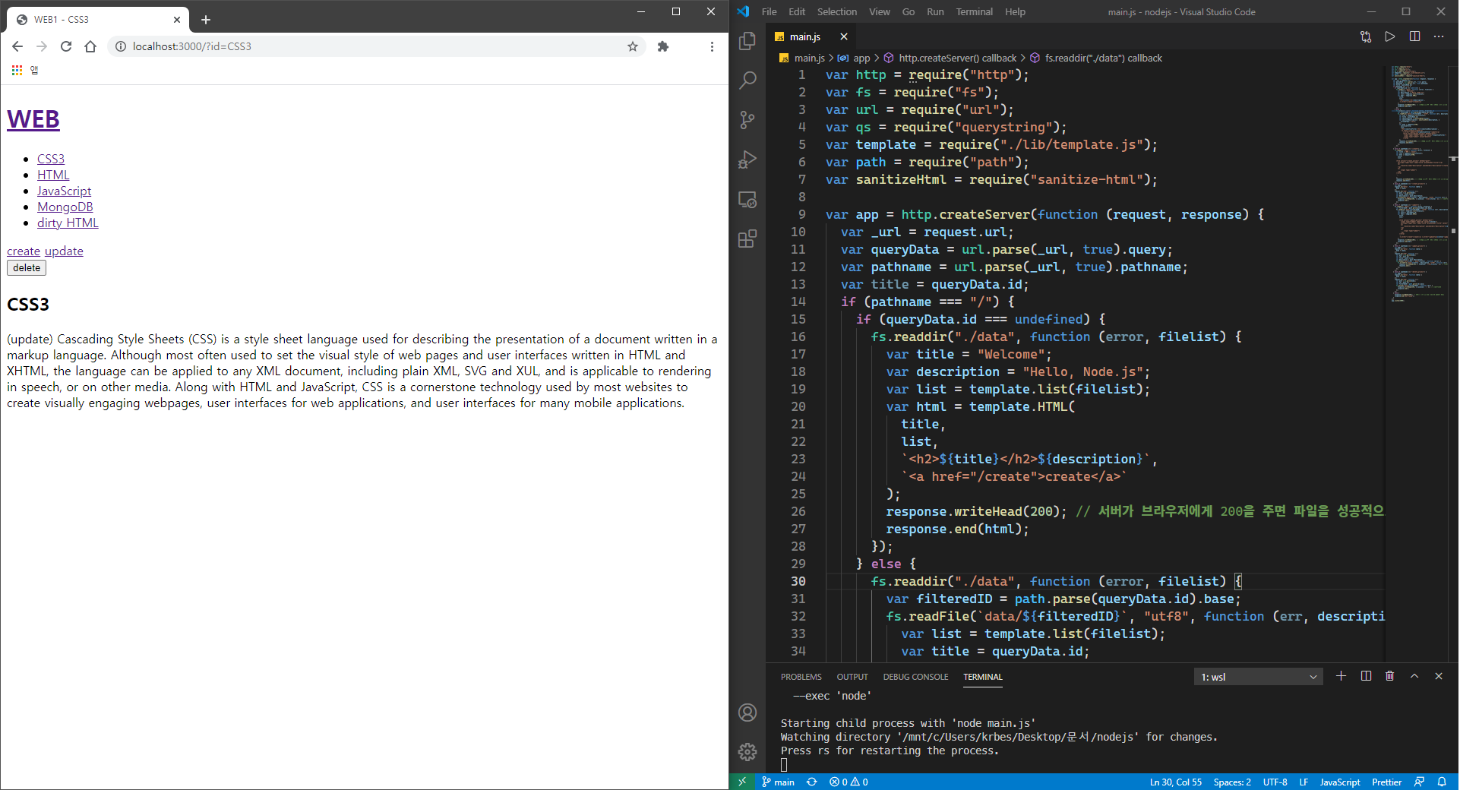The width and height of the screenshot is (1460, 790).
Task: Reload the localhost page in Chrome
Action: [x=66, y=46]
